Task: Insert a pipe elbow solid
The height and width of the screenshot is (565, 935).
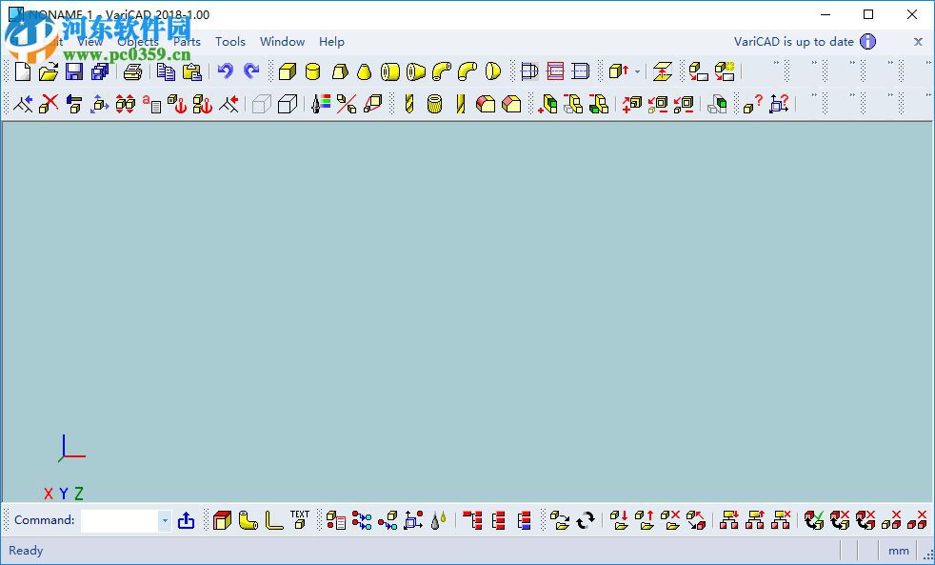Action: tap(441, 71)
